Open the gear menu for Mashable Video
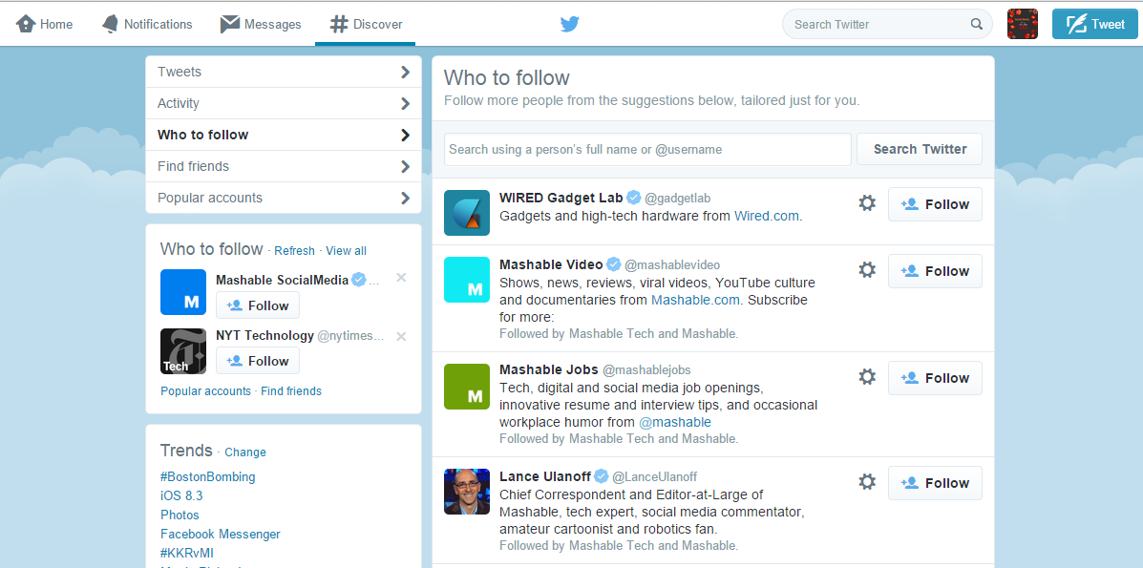The image size is (1143, 568). tap(866, 270)
